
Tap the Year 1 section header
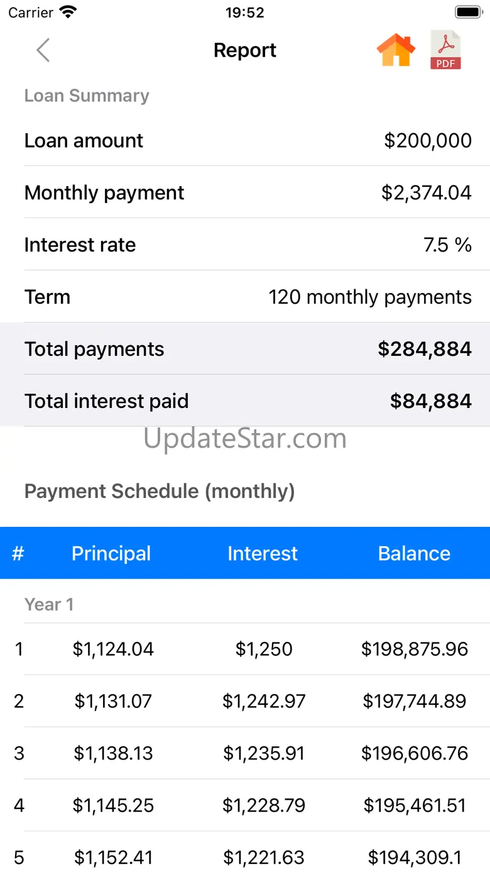[x=49, y=605]
